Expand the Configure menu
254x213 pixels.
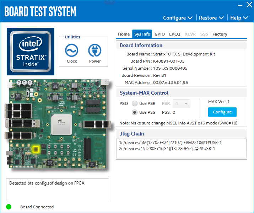click(x=178, y=18)
